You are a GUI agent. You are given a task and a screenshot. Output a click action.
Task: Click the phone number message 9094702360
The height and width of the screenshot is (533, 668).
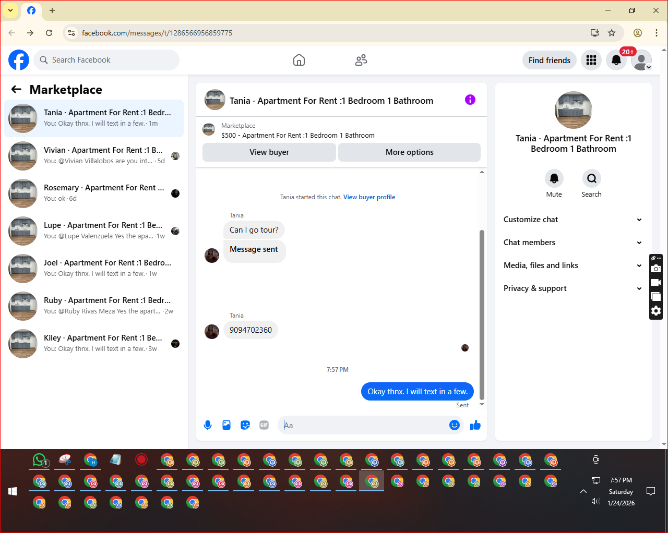250,330
